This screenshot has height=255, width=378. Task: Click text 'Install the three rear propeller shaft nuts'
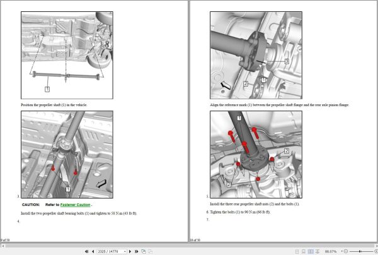240,203
